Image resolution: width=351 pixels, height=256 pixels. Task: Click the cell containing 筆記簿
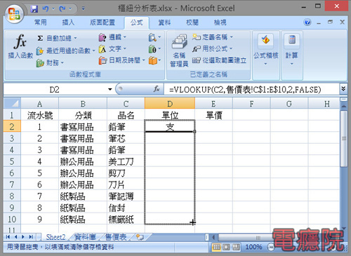point(126,196)
